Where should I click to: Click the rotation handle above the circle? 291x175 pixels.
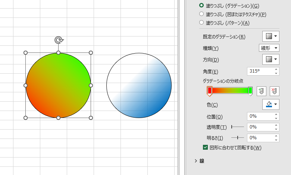(58, 40)
